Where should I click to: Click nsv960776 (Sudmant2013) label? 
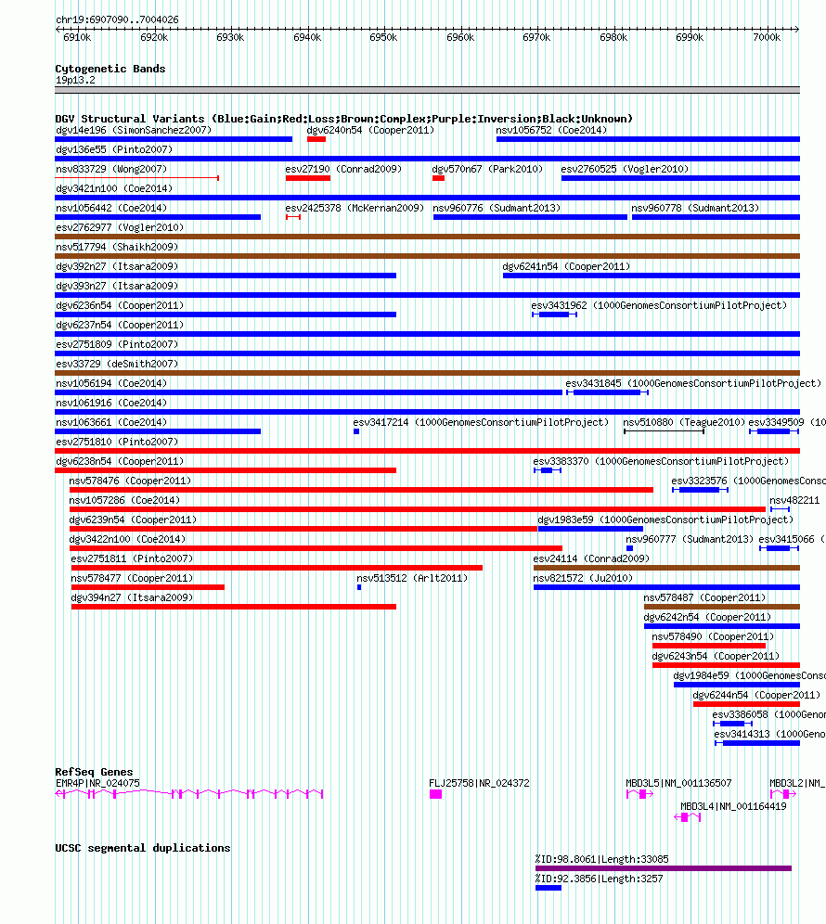497,208
